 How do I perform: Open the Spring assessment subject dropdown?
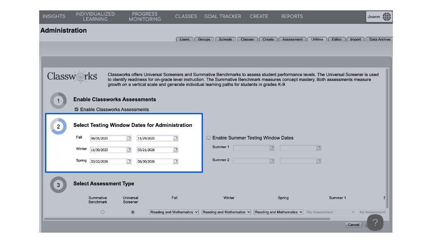coord(278,212)
